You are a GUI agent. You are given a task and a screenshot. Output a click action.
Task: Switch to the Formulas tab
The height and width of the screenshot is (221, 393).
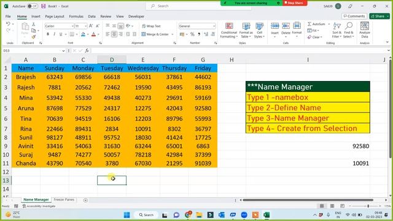(76, 17)
